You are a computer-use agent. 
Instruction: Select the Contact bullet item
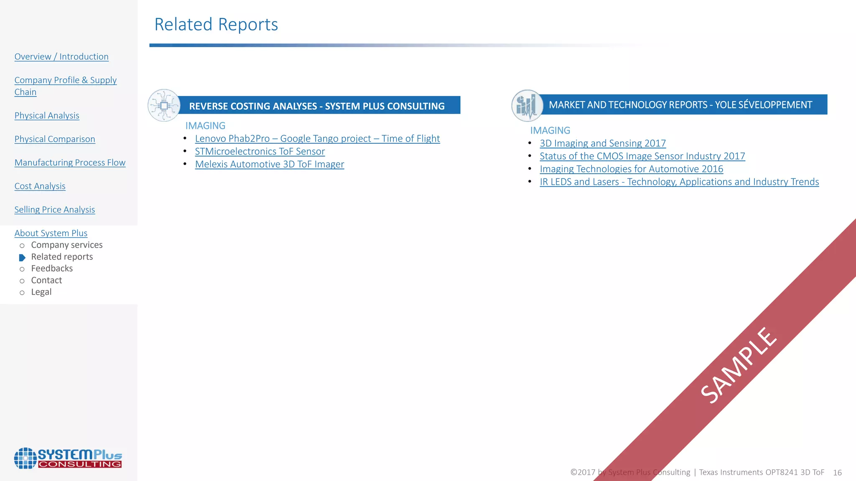point(46,280)
